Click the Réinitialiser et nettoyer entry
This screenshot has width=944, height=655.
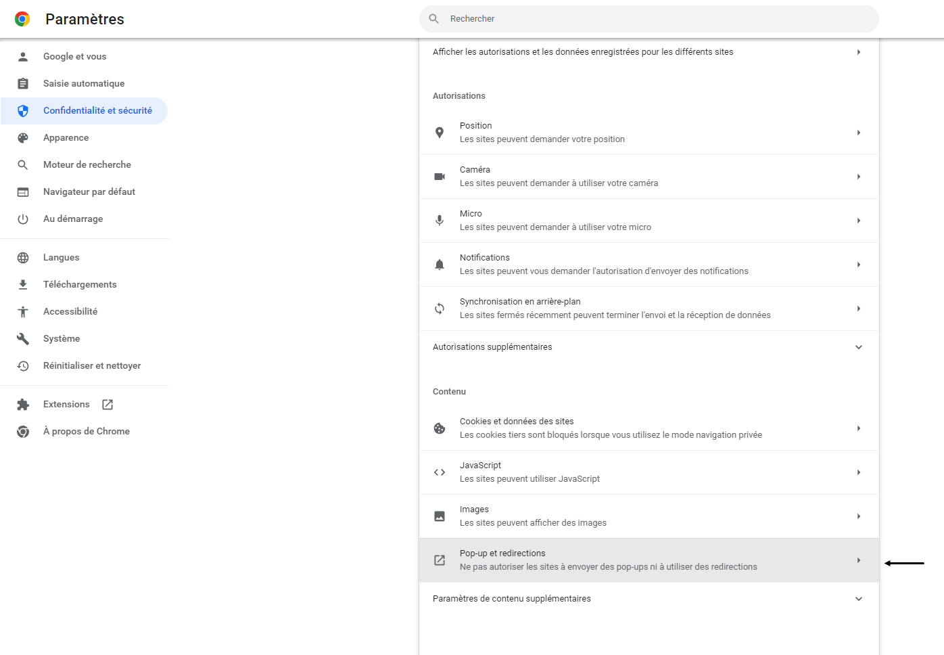[x=92, y=365]
